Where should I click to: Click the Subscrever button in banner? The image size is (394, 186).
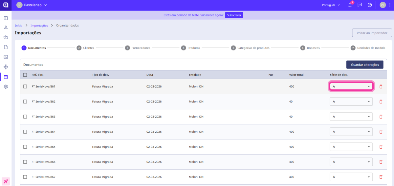pos(234,15)
